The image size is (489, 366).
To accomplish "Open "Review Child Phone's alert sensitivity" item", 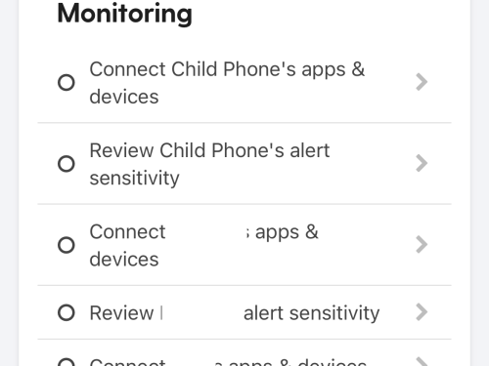I will click(x=244, y=164).
